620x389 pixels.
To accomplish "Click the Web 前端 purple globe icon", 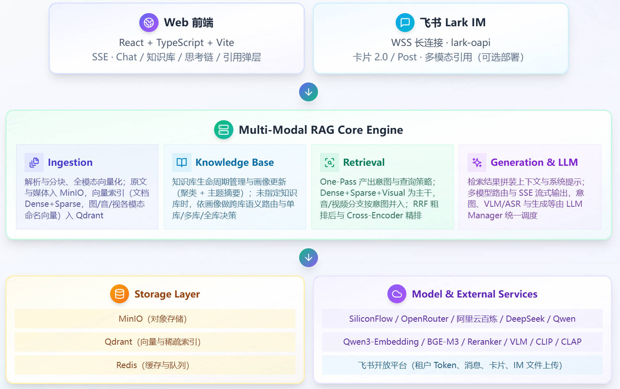I will 149,23.
